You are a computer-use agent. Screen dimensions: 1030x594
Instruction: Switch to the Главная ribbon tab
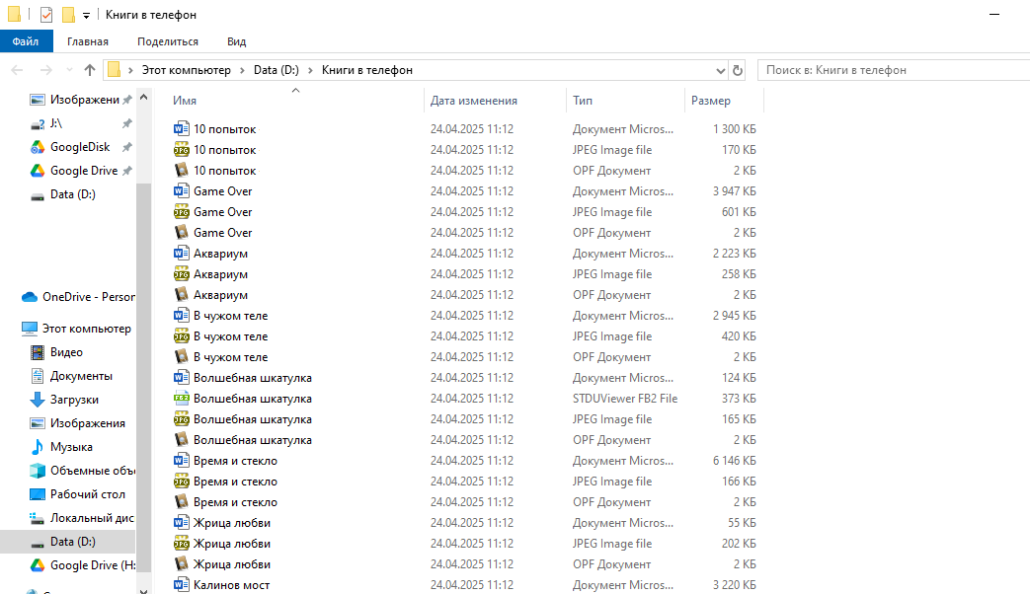click(x=87, y=41)
